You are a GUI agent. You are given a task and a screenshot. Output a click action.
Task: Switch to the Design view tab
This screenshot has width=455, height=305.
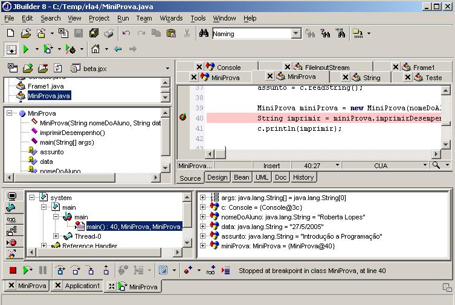pyautogui.click(x=218, y=177)
